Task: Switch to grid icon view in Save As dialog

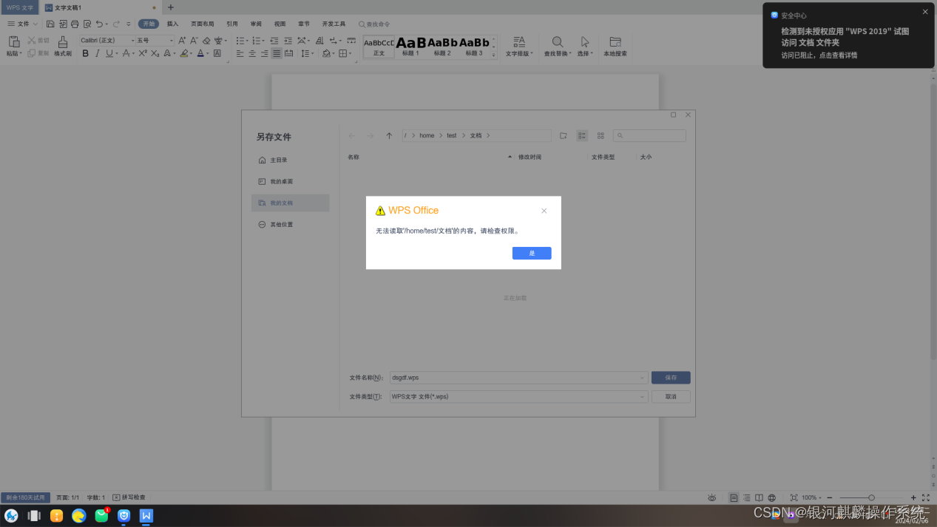Action: coord(601,136)
